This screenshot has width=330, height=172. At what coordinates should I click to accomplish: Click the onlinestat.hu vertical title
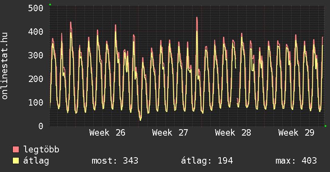(4, 66)
